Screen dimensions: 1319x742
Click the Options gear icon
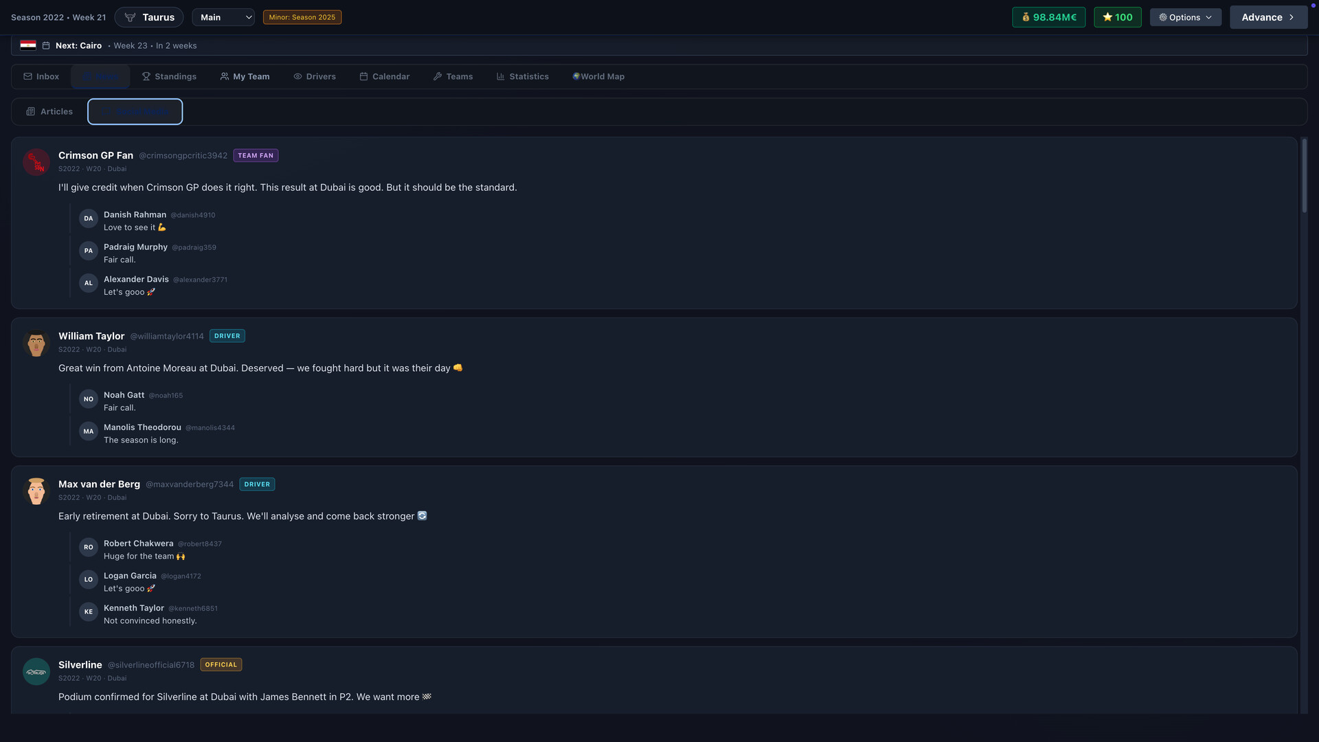tap(1163, 17)
